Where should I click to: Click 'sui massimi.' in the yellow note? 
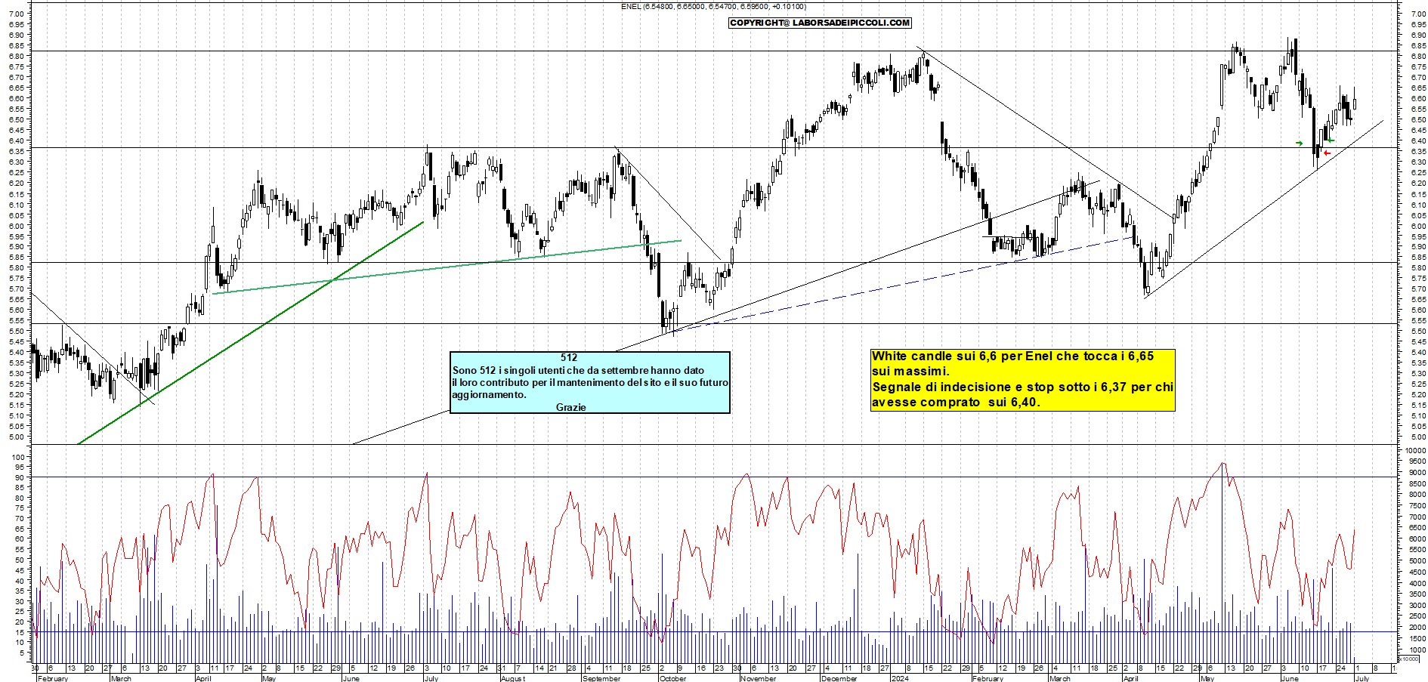(x=910, y=371)
